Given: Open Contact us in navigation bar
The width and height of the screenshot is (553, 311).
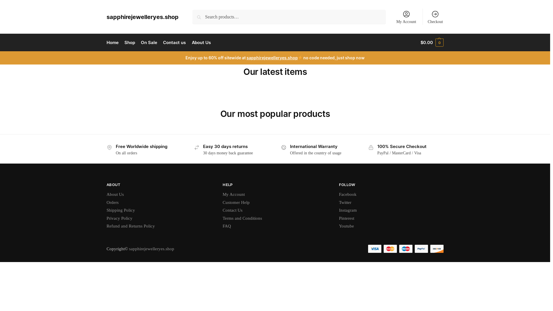Looking at the screenshot, I should coord(174,43).
